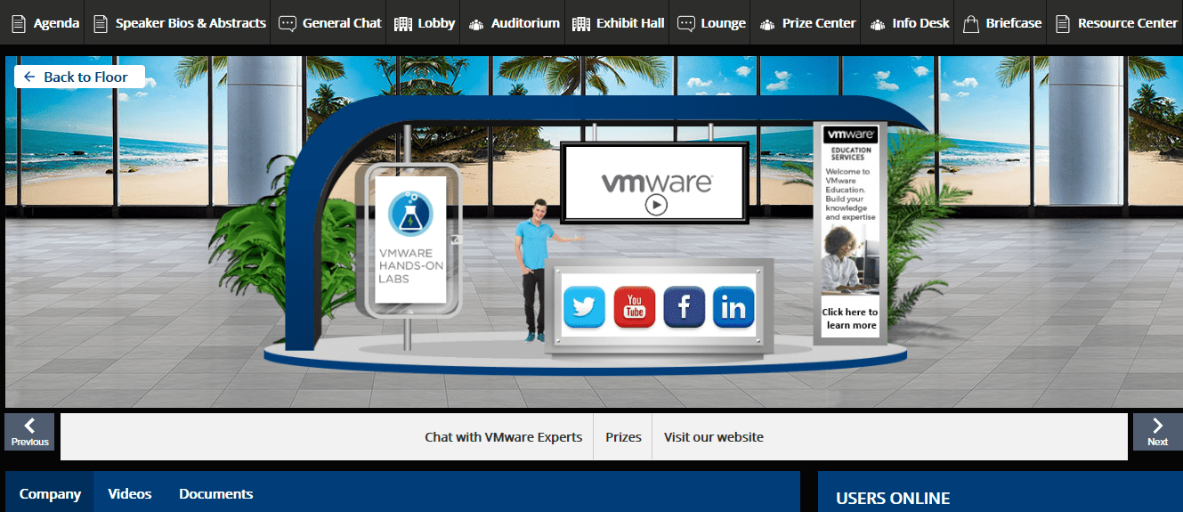Switch to the Documents tab

pyautogui.click(x=216, y=493)
